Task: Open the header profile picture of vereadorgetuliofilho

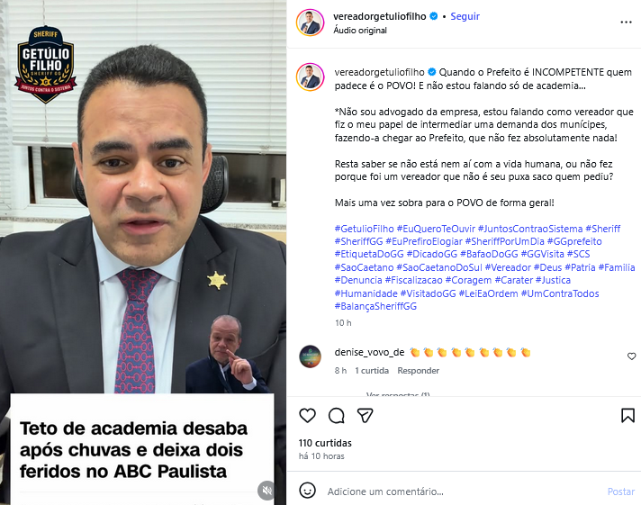Action: (311, 23)
